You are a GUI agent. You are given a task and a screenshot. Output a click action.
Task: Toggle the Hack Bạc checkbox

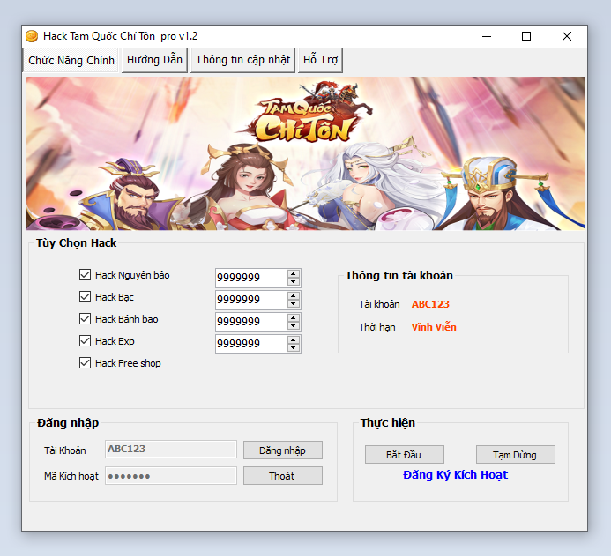click(86, 297)
